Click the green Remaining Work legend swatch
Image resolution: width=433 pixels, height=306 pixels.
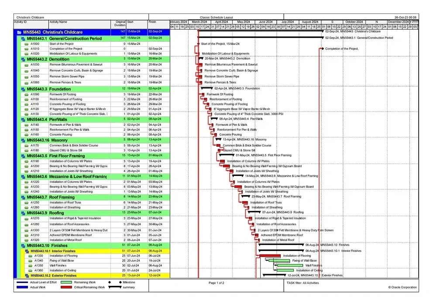point(66,282)
